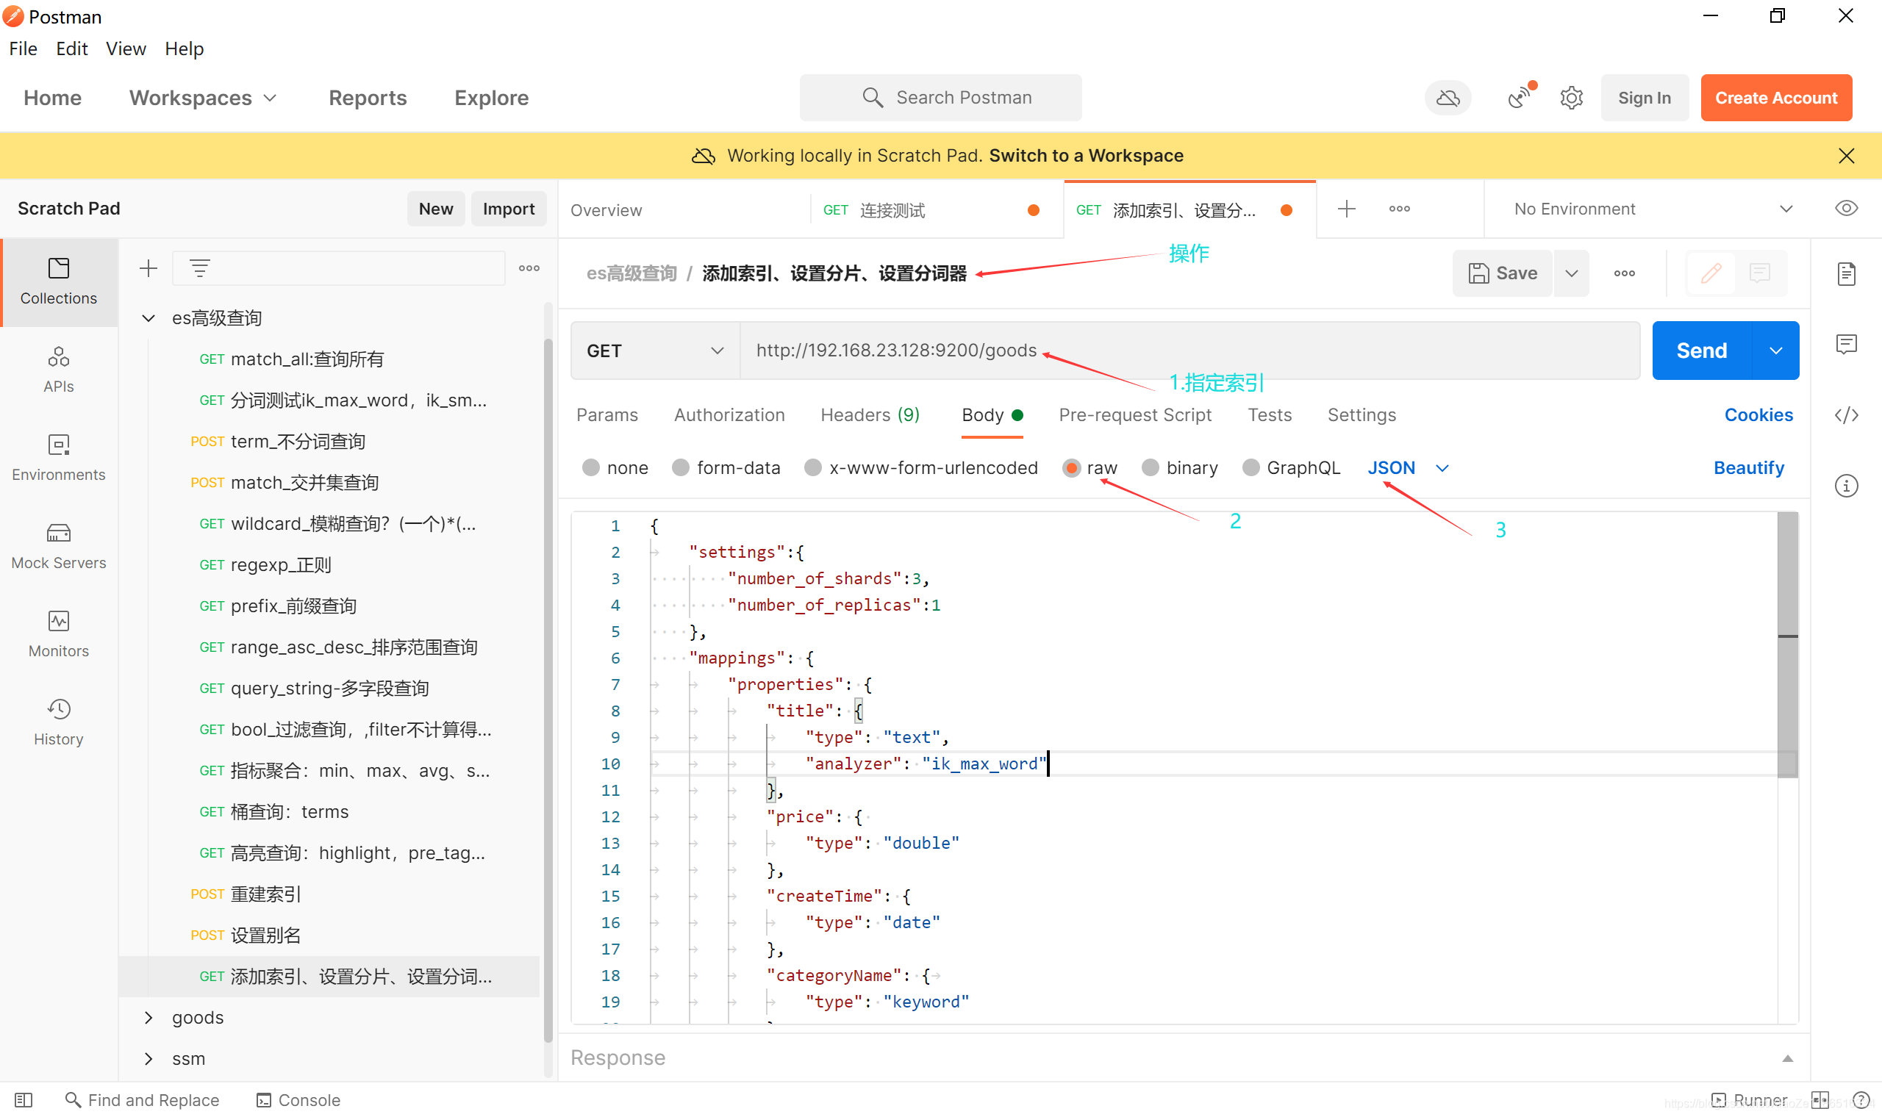Open the Collections sidebar panel
1882x1117 pixels.
(58, 282)
